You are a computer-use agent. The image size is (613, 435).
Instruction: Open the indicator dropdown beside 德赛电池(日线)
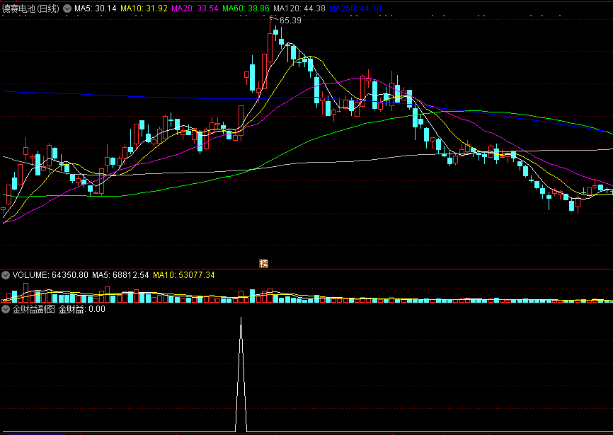67,8
